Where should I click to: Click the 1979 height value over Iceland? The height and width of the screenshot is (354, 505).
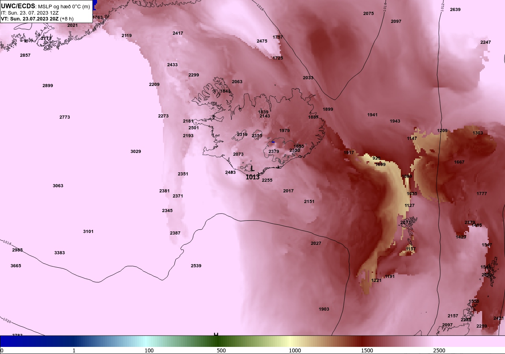[x=284, y=130]
